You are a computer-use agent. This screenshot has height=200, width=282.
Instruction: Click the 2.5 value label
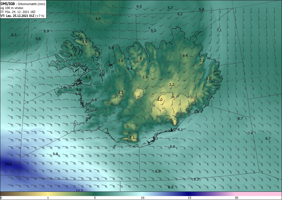click(x=121, y=93)
